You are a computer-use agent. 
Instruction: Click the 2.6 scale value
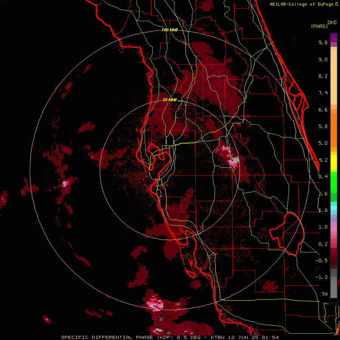323,194
